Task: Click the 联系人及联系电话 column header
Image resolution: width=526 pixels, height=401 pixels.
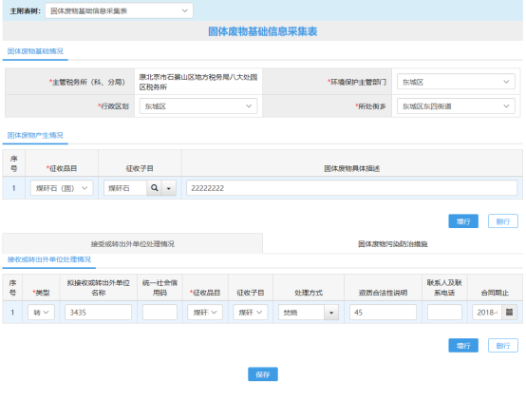Action: click(444, 288)
